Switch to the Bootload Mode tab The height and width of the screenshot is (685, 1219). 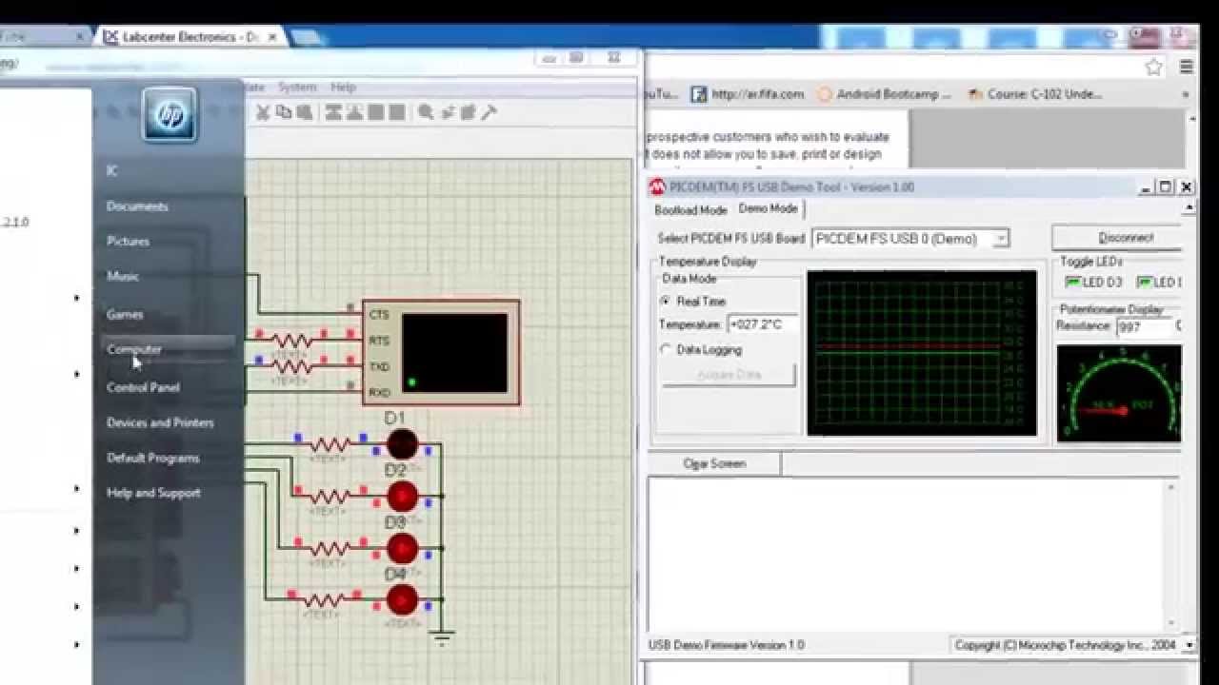690,210
